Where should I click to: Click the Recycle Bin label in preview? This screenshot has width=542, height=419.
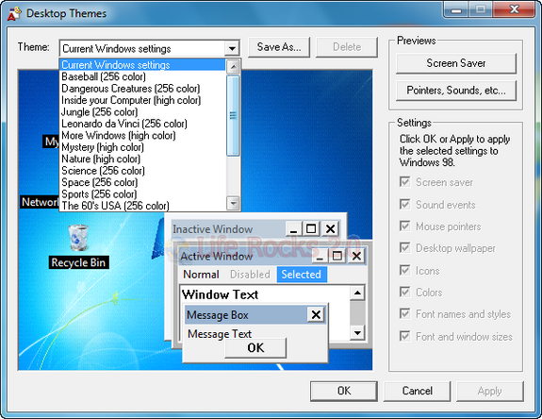[x=78, y=262]
